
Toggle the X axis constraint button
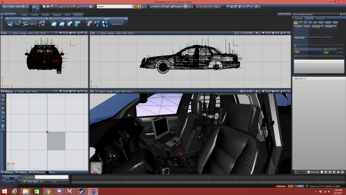click(135, 7)
